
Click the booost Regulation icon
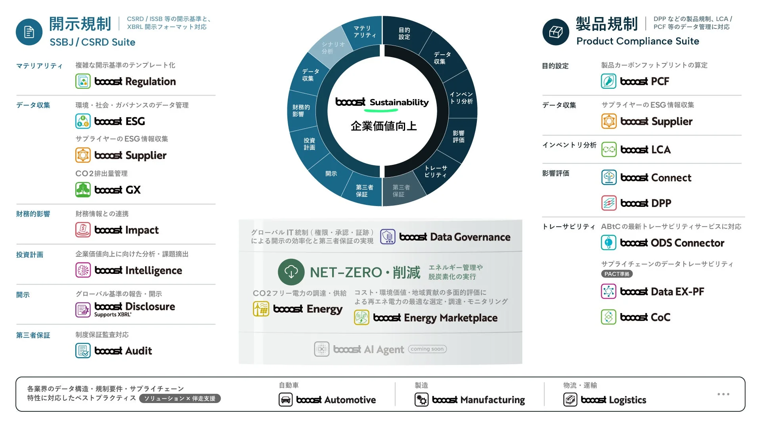[83, 81]
